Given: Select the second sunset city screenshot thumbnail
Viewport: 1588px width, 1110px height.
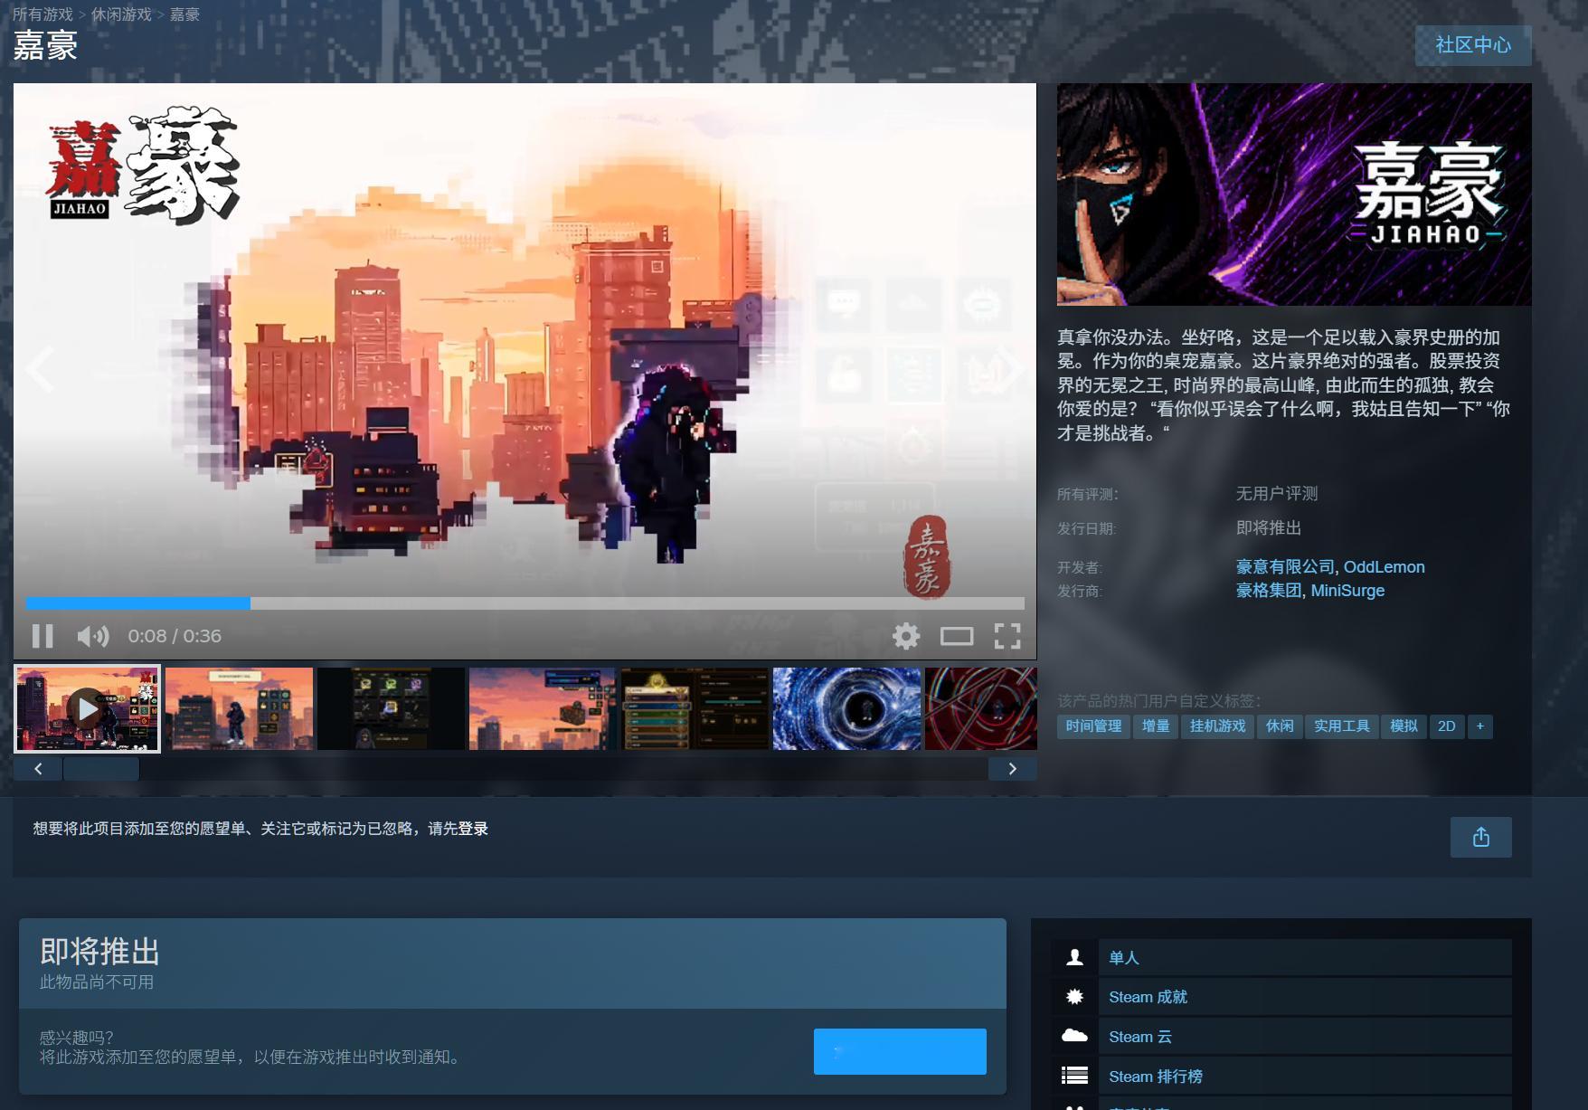Looking at the screenshot, I should pos(239,708).
